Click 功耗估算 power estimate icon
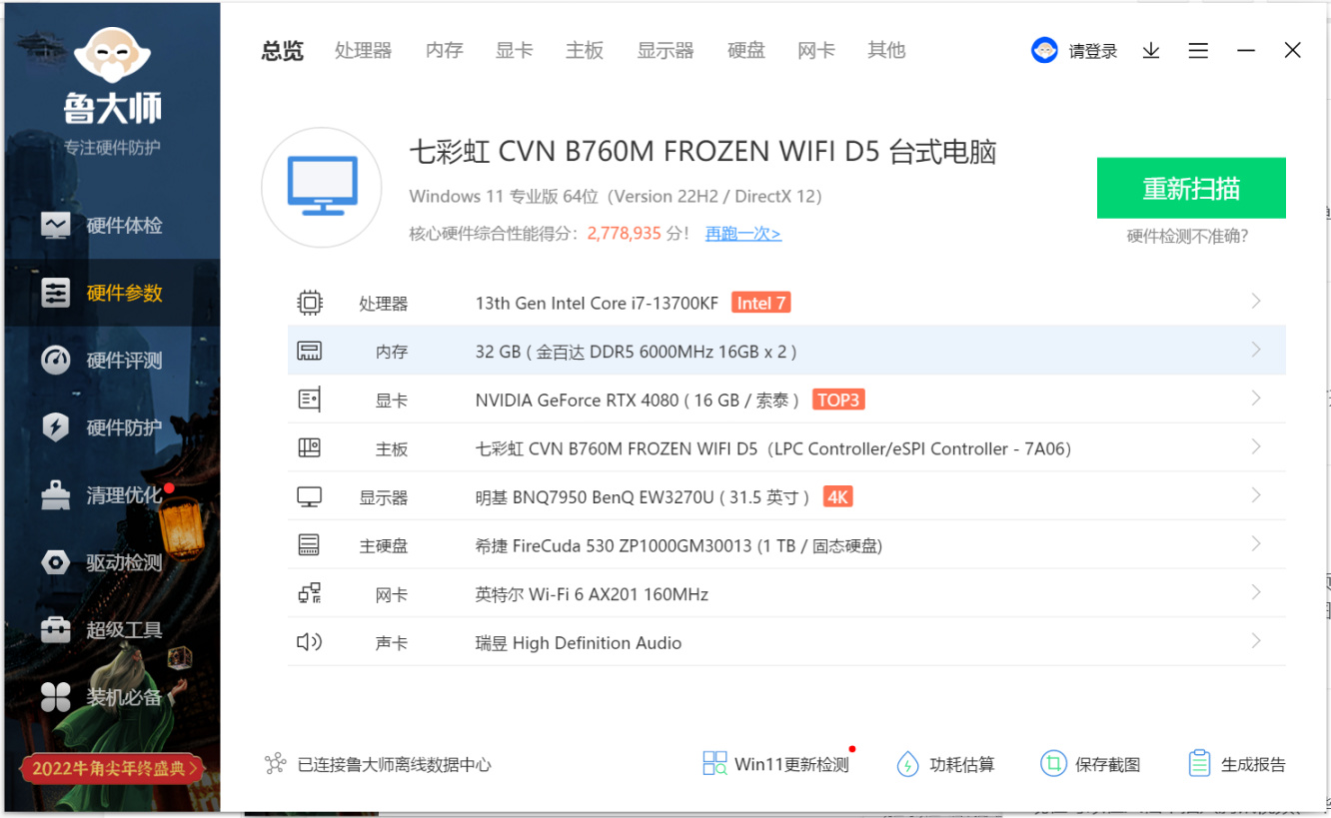The width and height of the screenshot is (1331, 818). [x=907, y=764]
